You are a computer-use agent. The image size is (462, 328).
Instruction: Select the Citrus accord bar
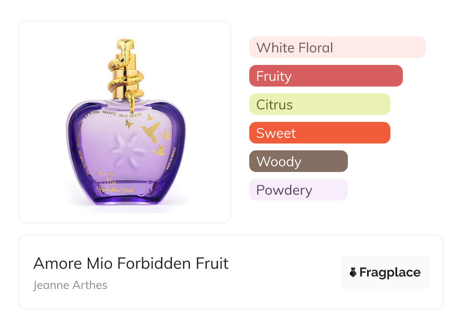point(320,104)
